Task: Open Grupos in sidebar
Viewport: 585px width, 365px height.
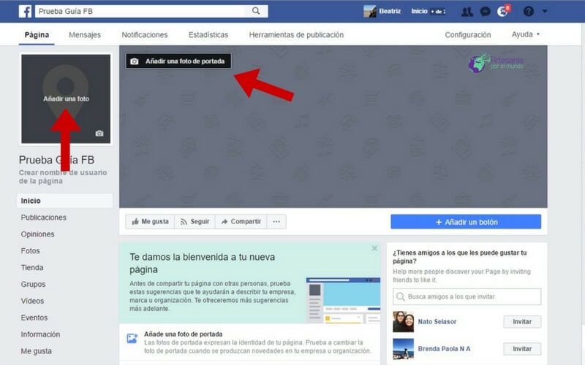Action: [x=33, y=284]
